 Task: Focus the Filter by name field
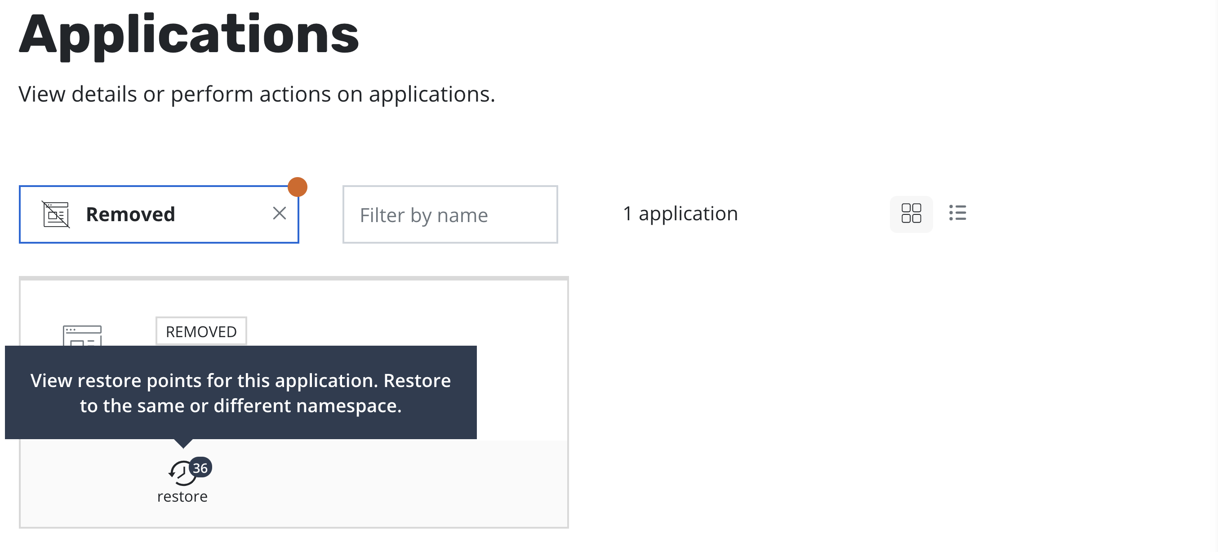(x=449, y=215)
